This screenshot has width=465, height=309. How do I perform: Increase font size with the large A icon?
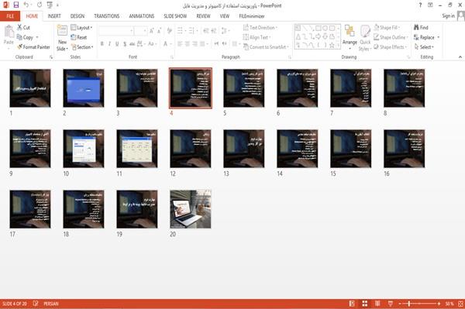152,30
